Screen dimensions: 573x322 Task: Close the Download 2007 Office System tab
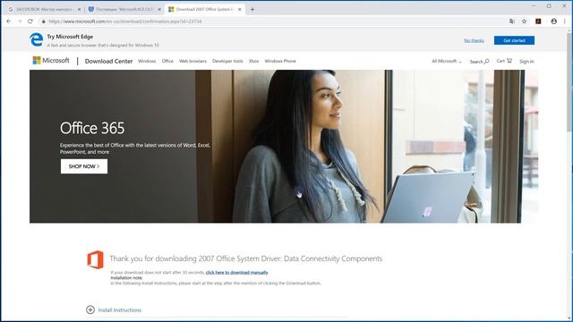(x=240, y=10)
